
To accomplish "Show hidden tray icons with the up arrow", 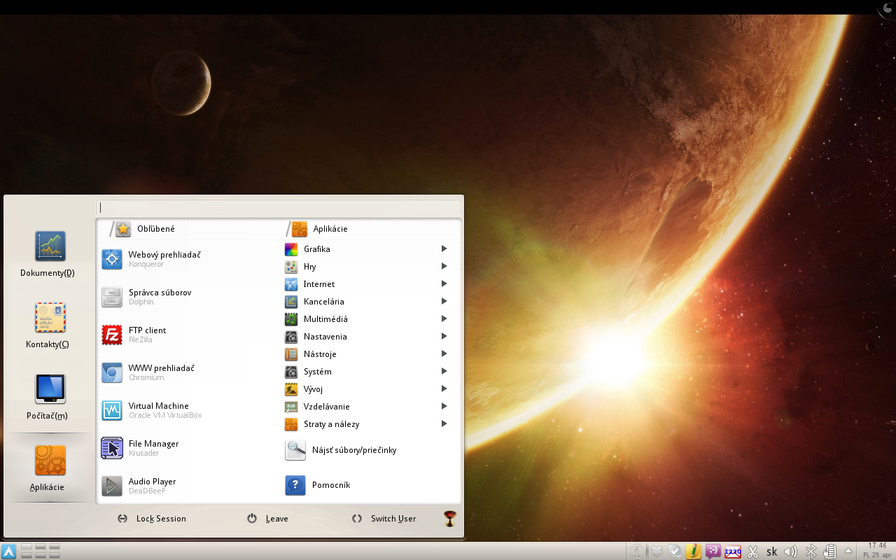I will click(848, 551).
